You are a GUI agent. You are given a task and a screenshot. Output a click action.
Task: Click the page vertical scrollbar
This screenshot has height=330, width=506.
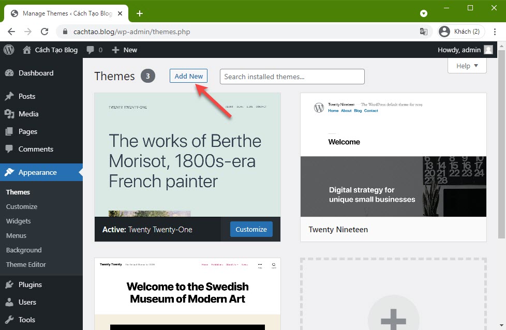pos(501,144)
